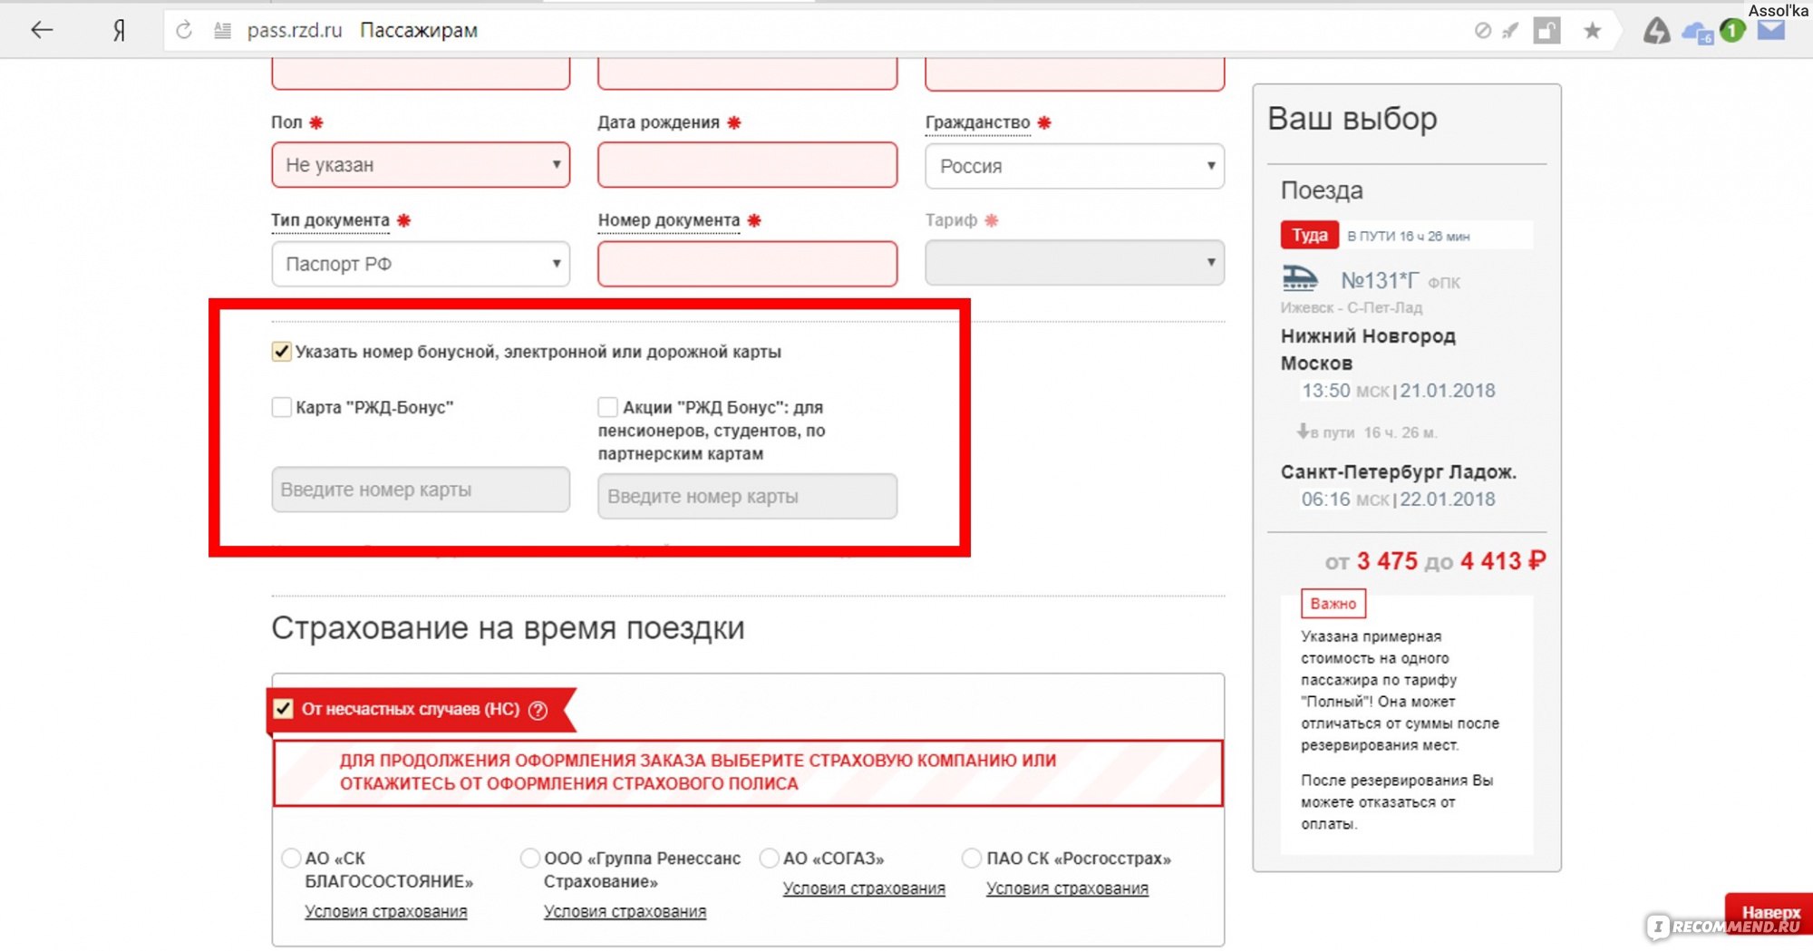This screenshot has height=951, width=1813.
Task: Click the Номер документа field label
Action: [669, 220]
